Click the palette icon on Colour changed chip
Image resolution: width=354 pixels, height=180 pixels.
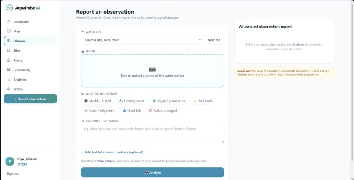(x=151, y=110)
